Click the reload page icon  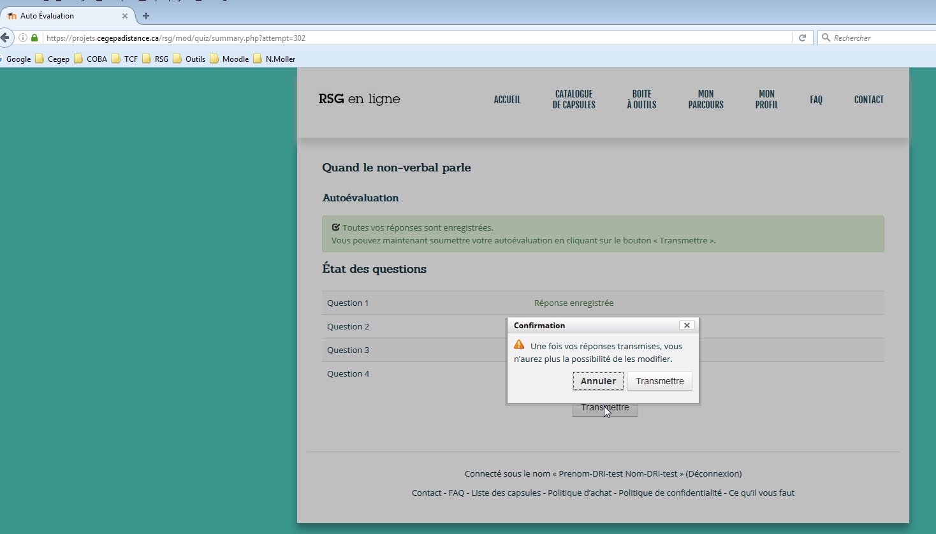click(x=802, y=38)
